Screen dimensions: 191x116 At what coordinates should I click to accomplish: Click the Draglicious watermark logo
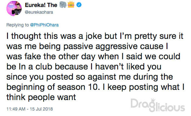tap(158, 105)
